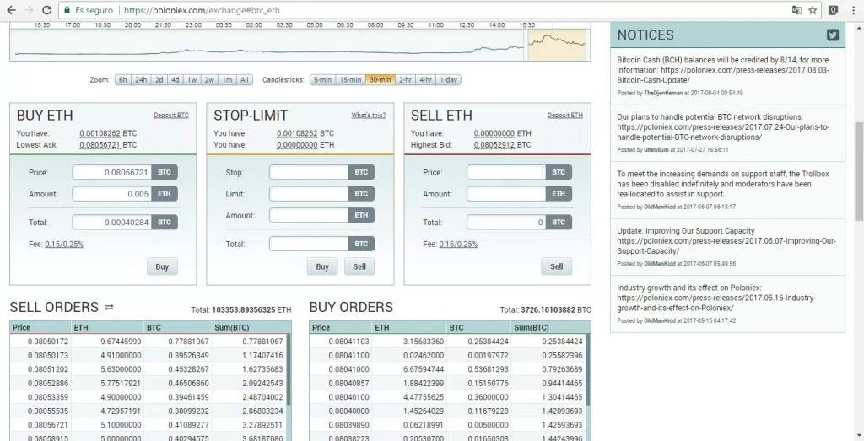Bookmark this page with the star icon

click(x=813, y=10)
